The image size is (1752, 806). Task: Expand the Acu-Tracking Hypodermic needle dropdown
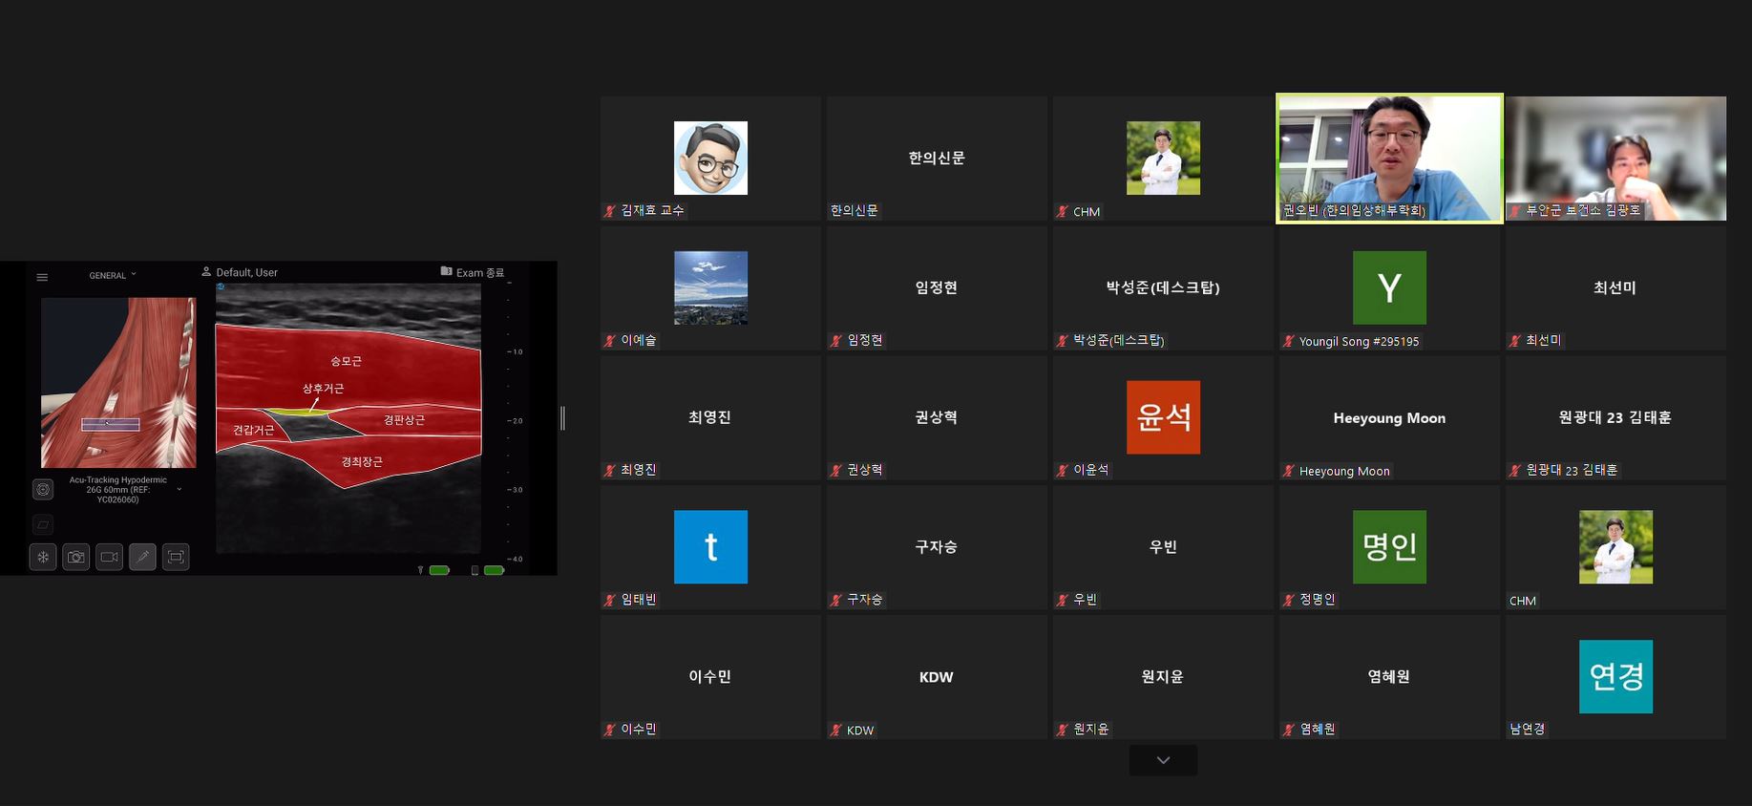coord(179,490)
